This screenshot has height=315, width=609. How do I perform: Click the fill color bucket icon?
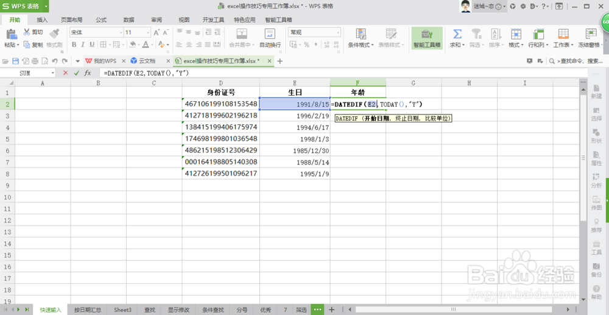point(132,44)
